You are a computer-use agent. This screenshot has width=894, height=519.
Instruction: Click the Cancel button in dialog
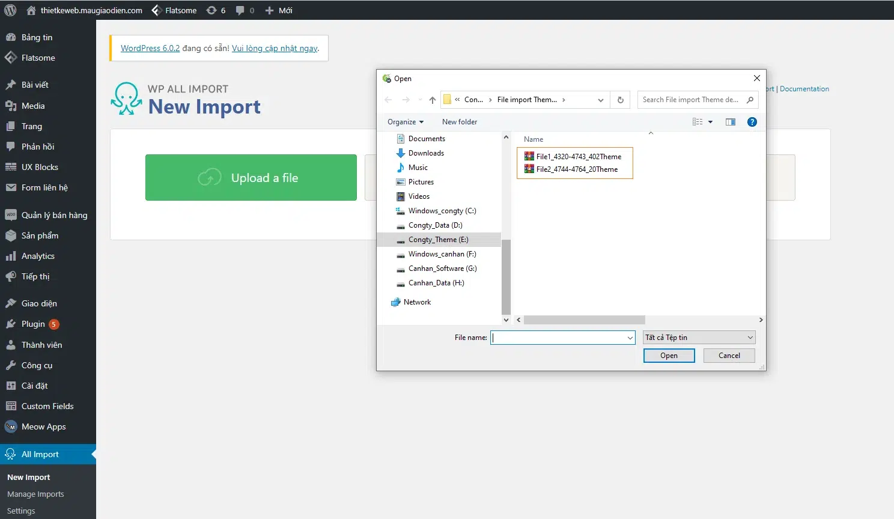tap(729, 356)
